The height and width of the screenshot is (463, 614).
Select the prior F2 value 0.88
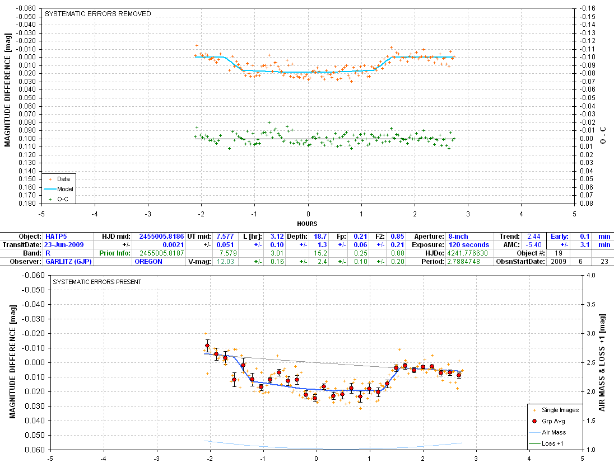point(397,253)
